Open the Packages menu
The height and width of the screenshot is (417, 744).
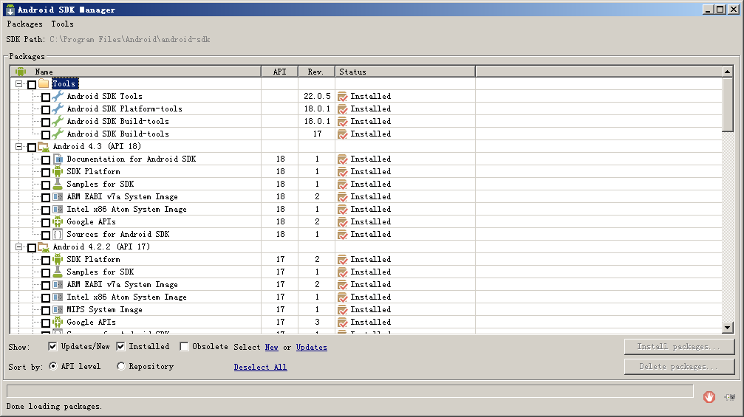pos(24,24)
